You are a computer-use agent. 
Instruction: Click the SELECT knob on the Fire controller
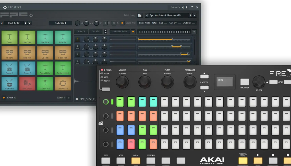pyautogui.click(x=259, y=82)
